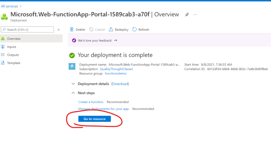Click the purple feedback rocket icon
271x158 pixels.
[x=74, y=40]
